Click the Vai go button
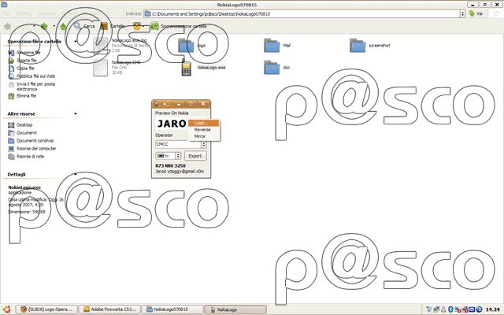Image resolution: width=504 pixels, height=315 pixels. pos(476,14)
